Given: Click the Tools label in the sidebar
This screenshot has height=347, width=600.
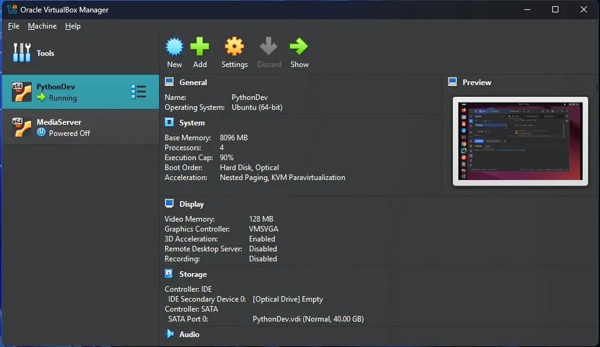Looking at the screenshot, I should click(x=45, y=53).
